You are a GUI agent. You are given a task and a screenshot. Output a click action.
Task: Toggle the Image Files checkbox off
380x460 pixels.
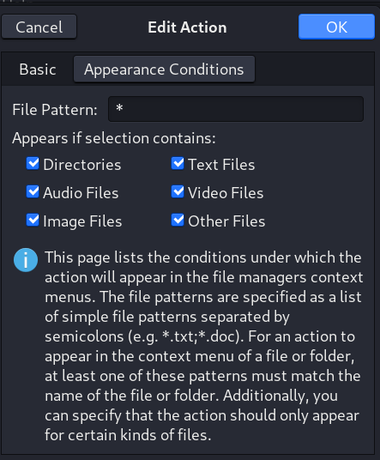(33, 221)
